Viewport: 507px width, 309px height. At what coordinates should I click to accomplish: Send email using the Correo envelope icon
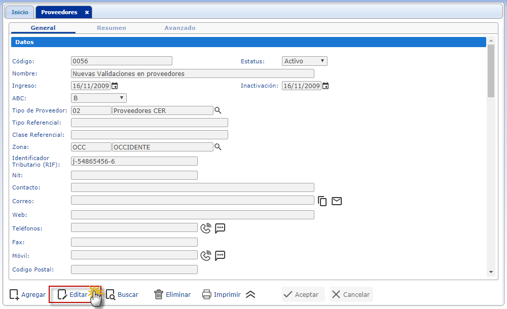tap(337, 201)
